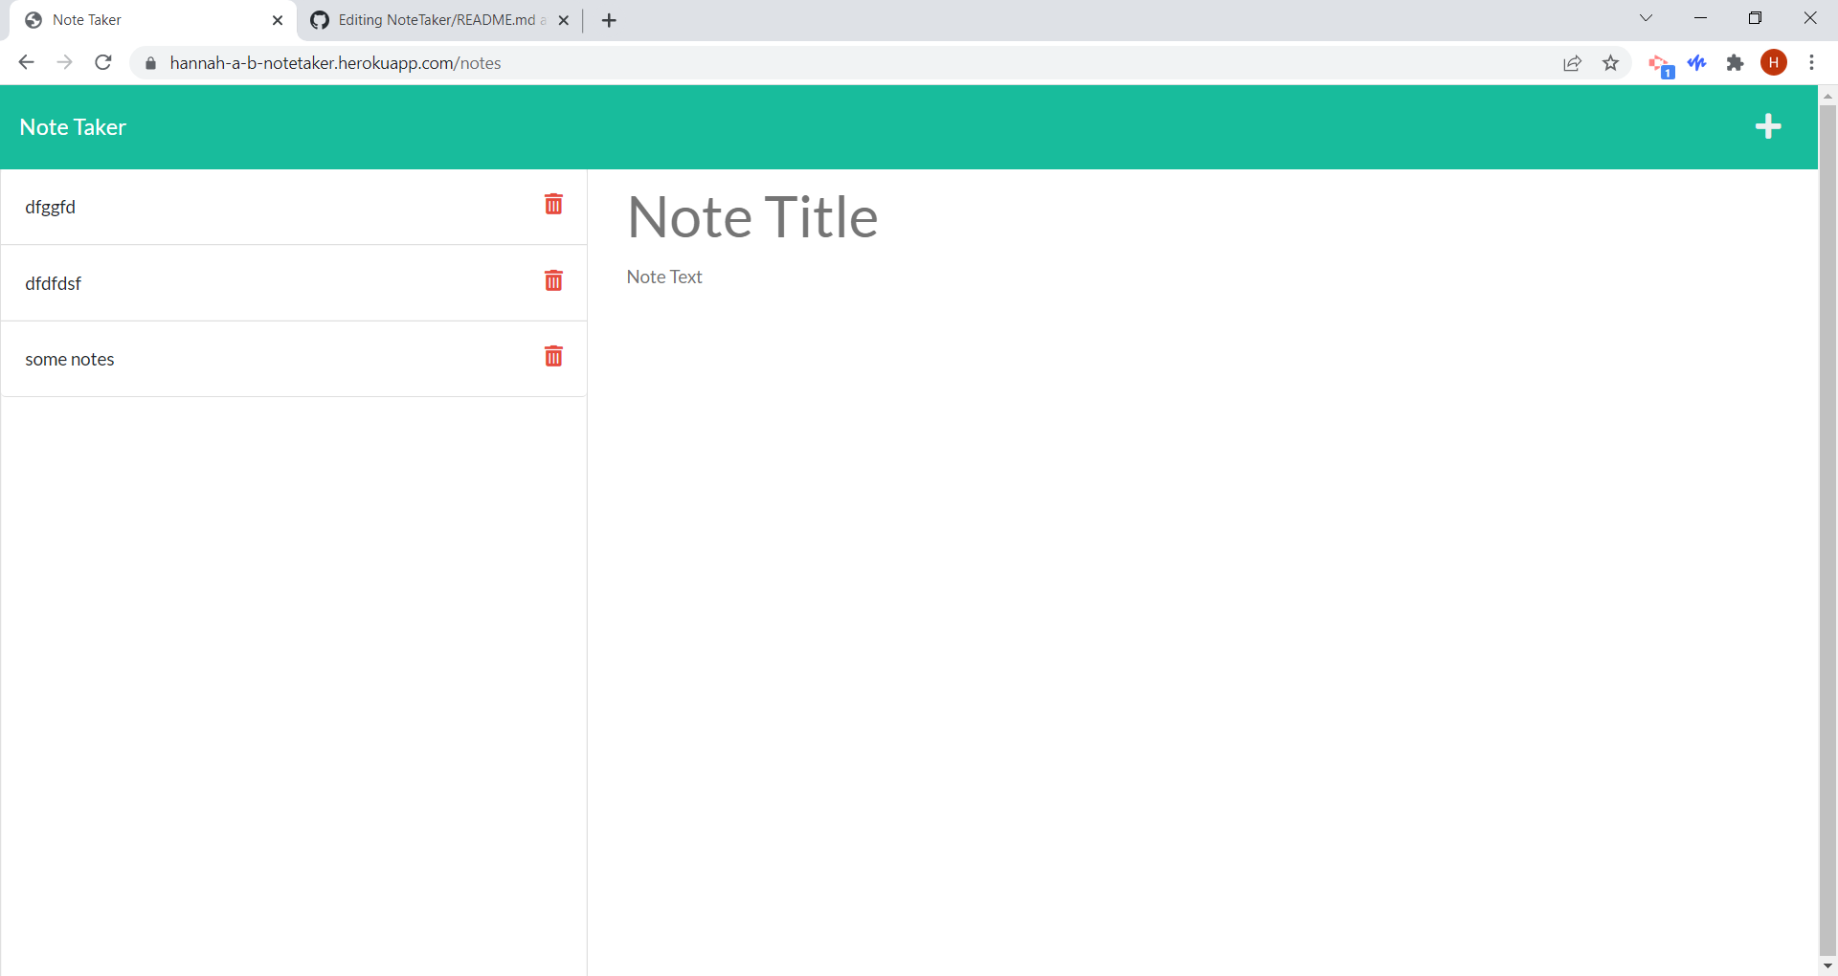Bookmark this page with the star

pos(1611,62)
